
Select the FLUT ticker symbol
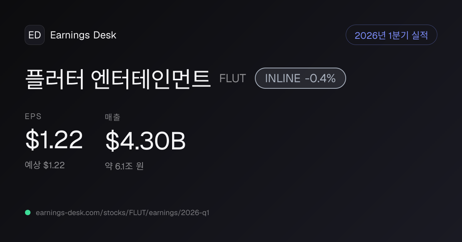(233, 78)
